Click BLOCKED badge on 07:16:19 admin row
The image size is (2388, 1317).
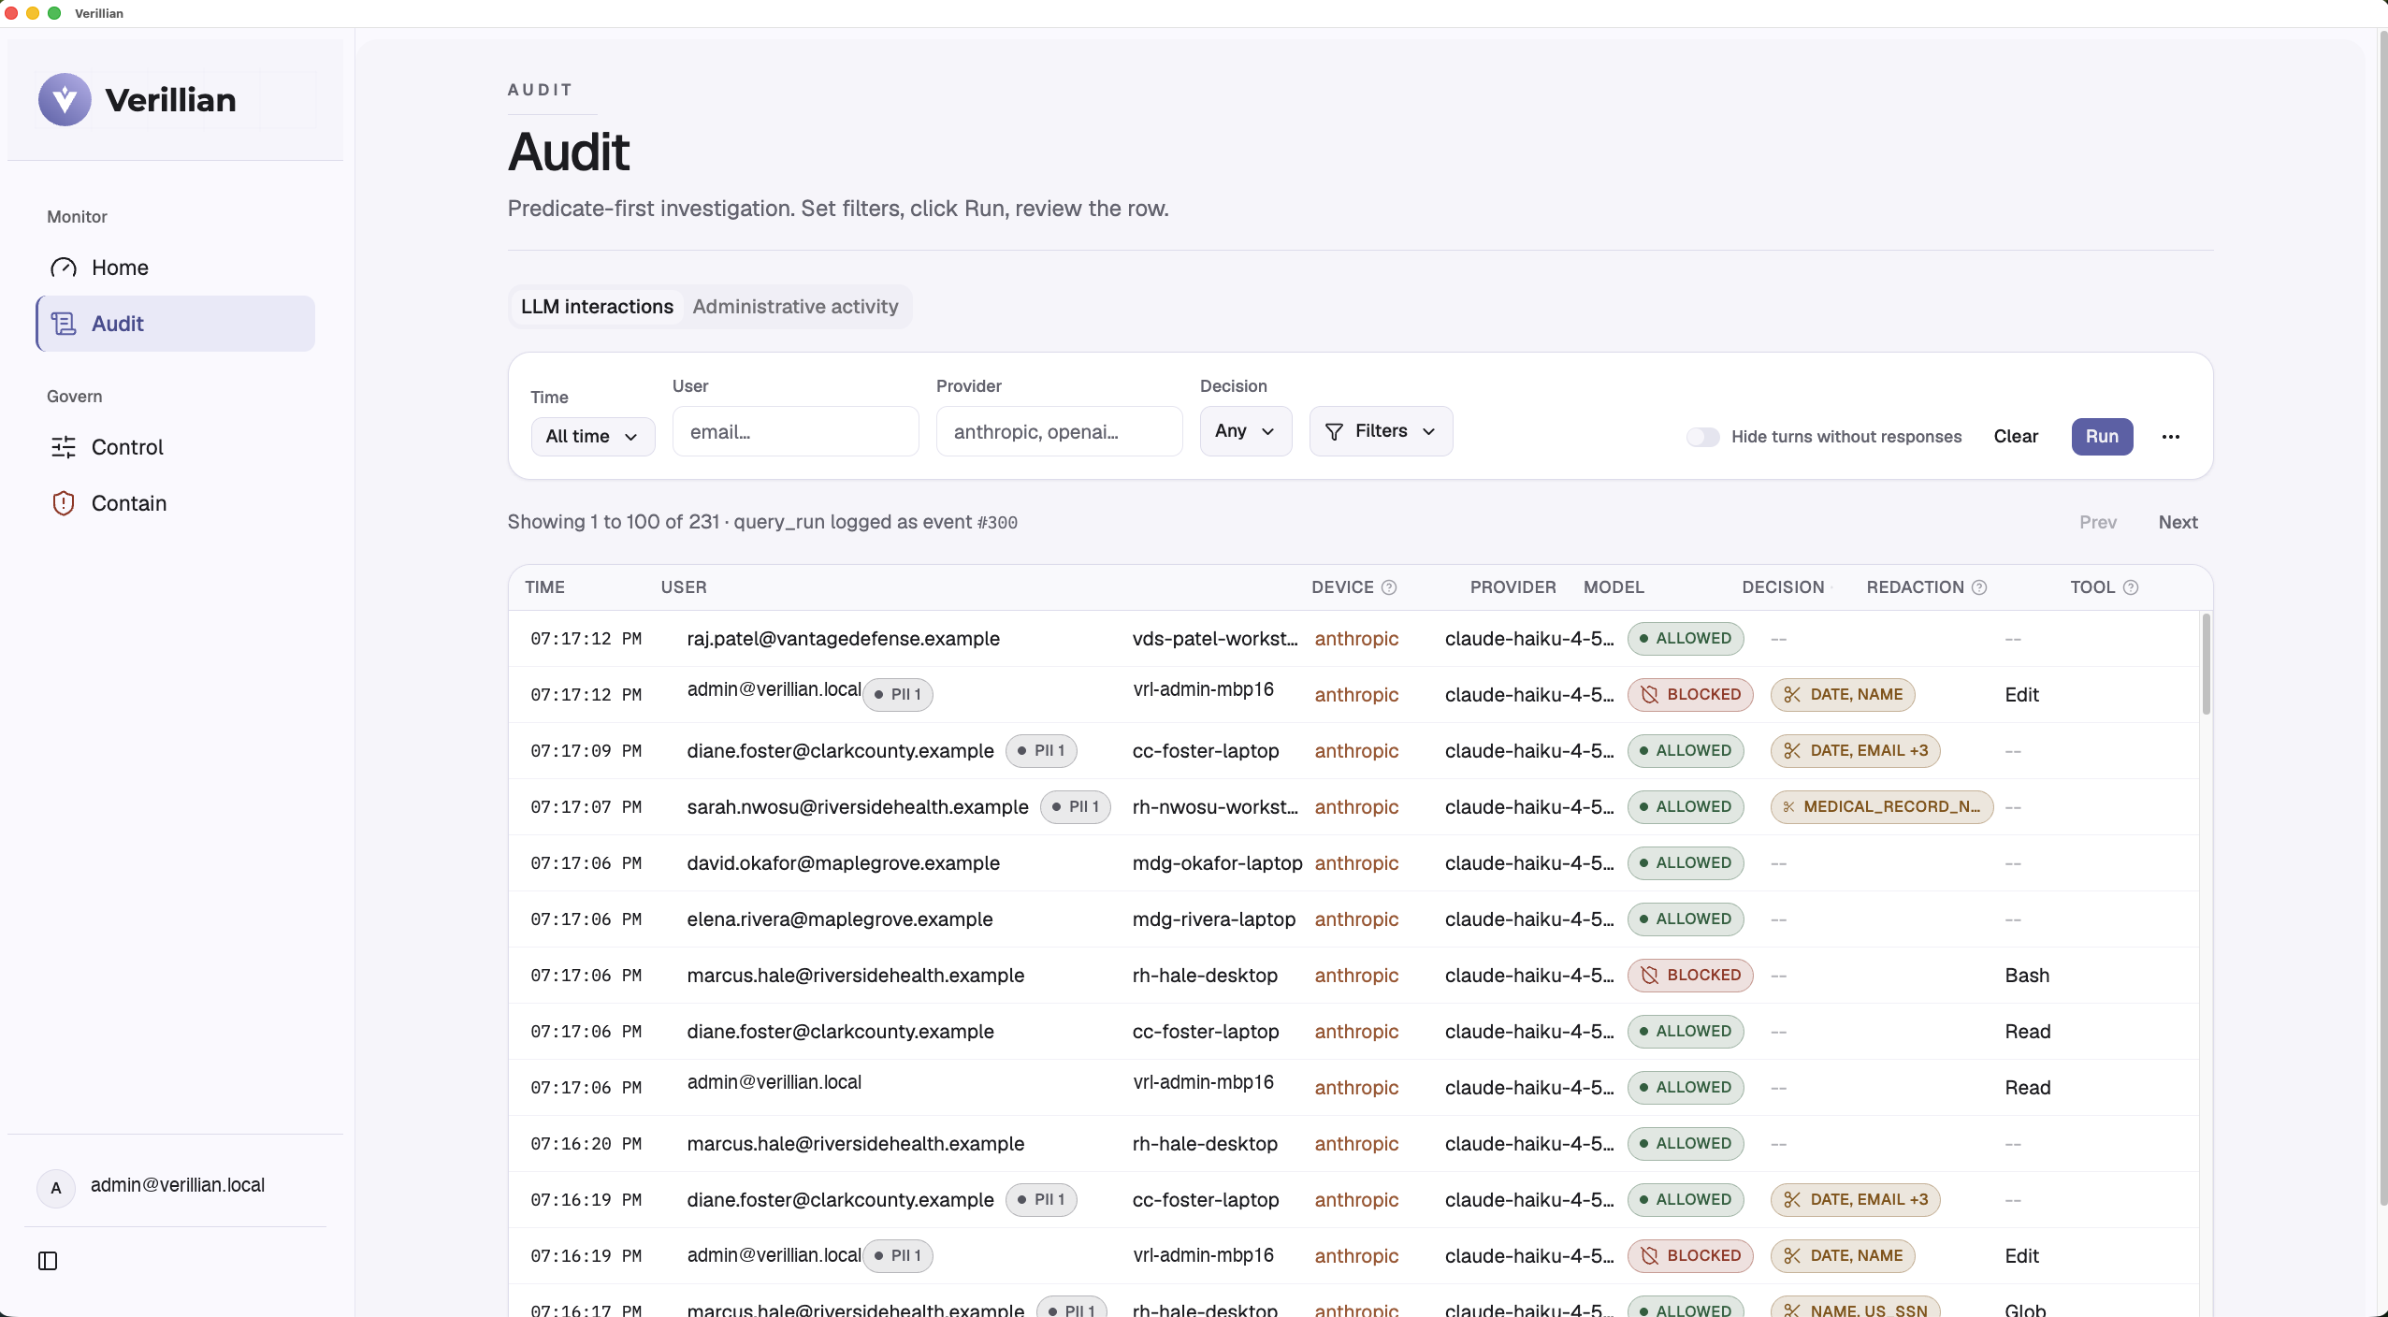(1690, 1256)
